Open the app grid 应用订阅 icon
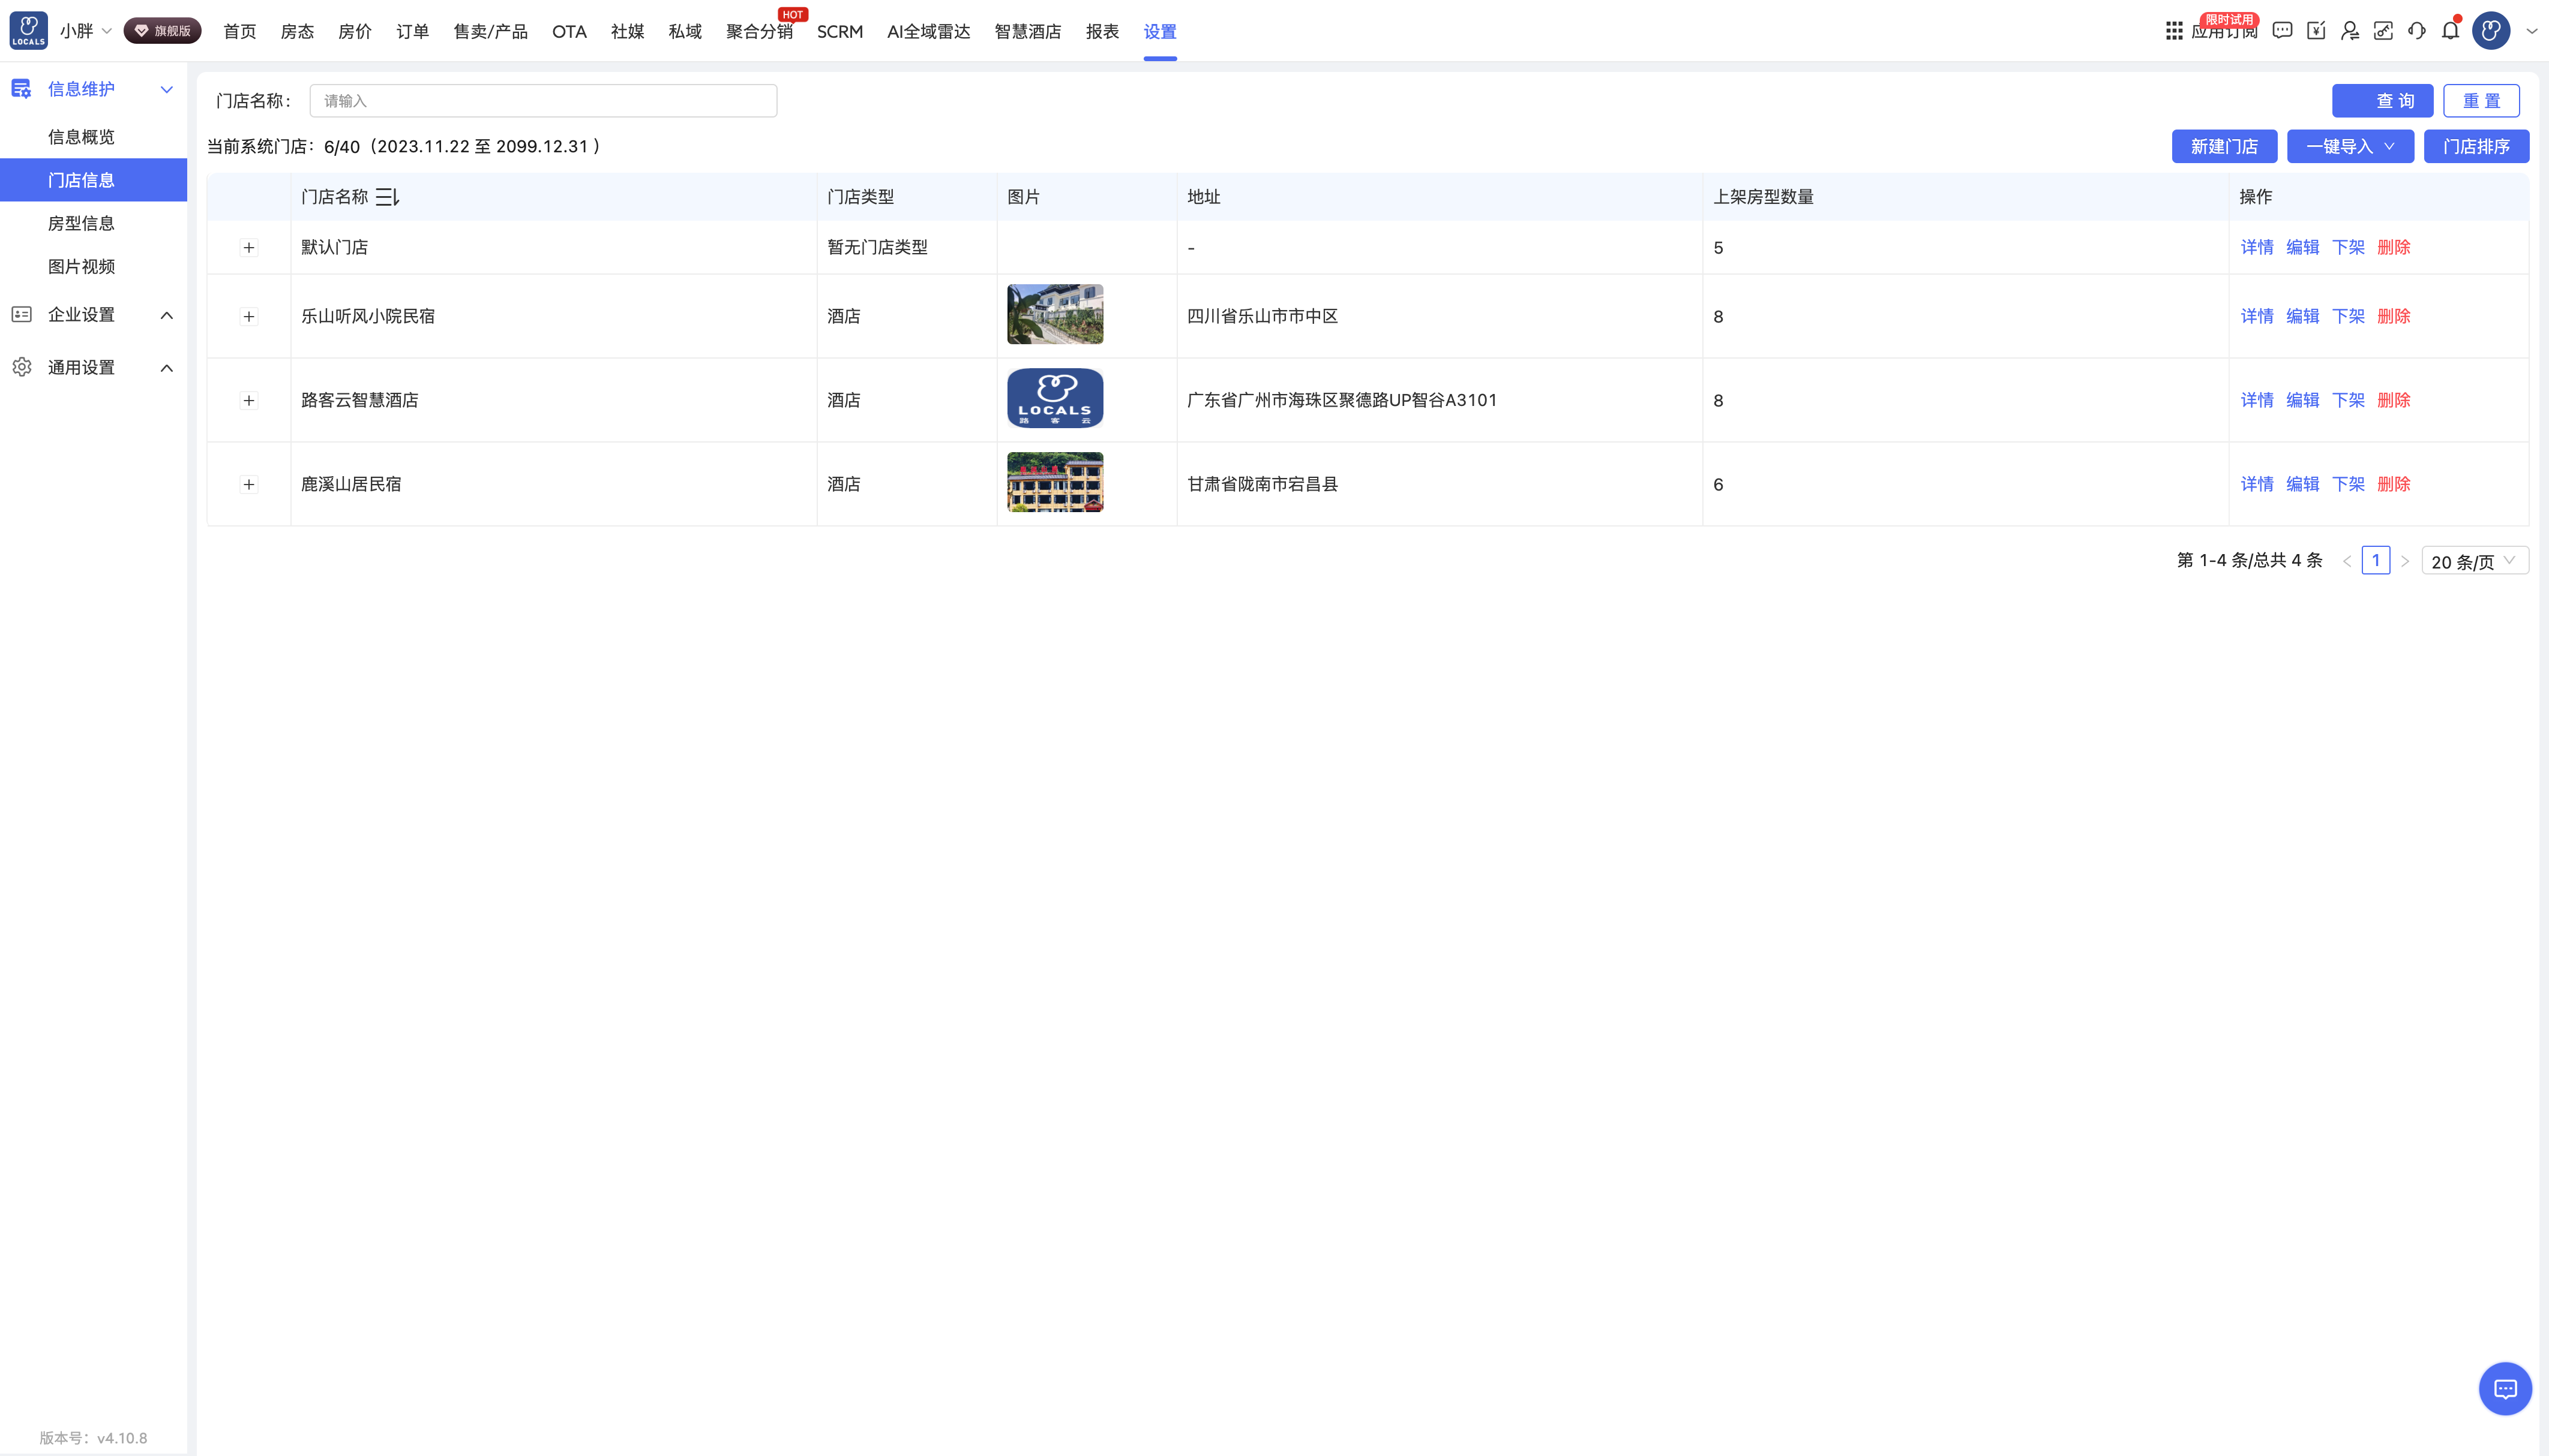The width and height of the screenshot is (2549, 1456). 2174,31
